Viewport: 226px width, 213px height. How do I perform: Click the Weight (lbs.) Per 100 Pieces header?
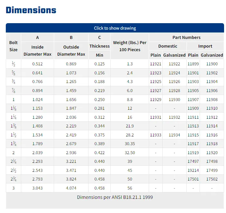[130, 46]
